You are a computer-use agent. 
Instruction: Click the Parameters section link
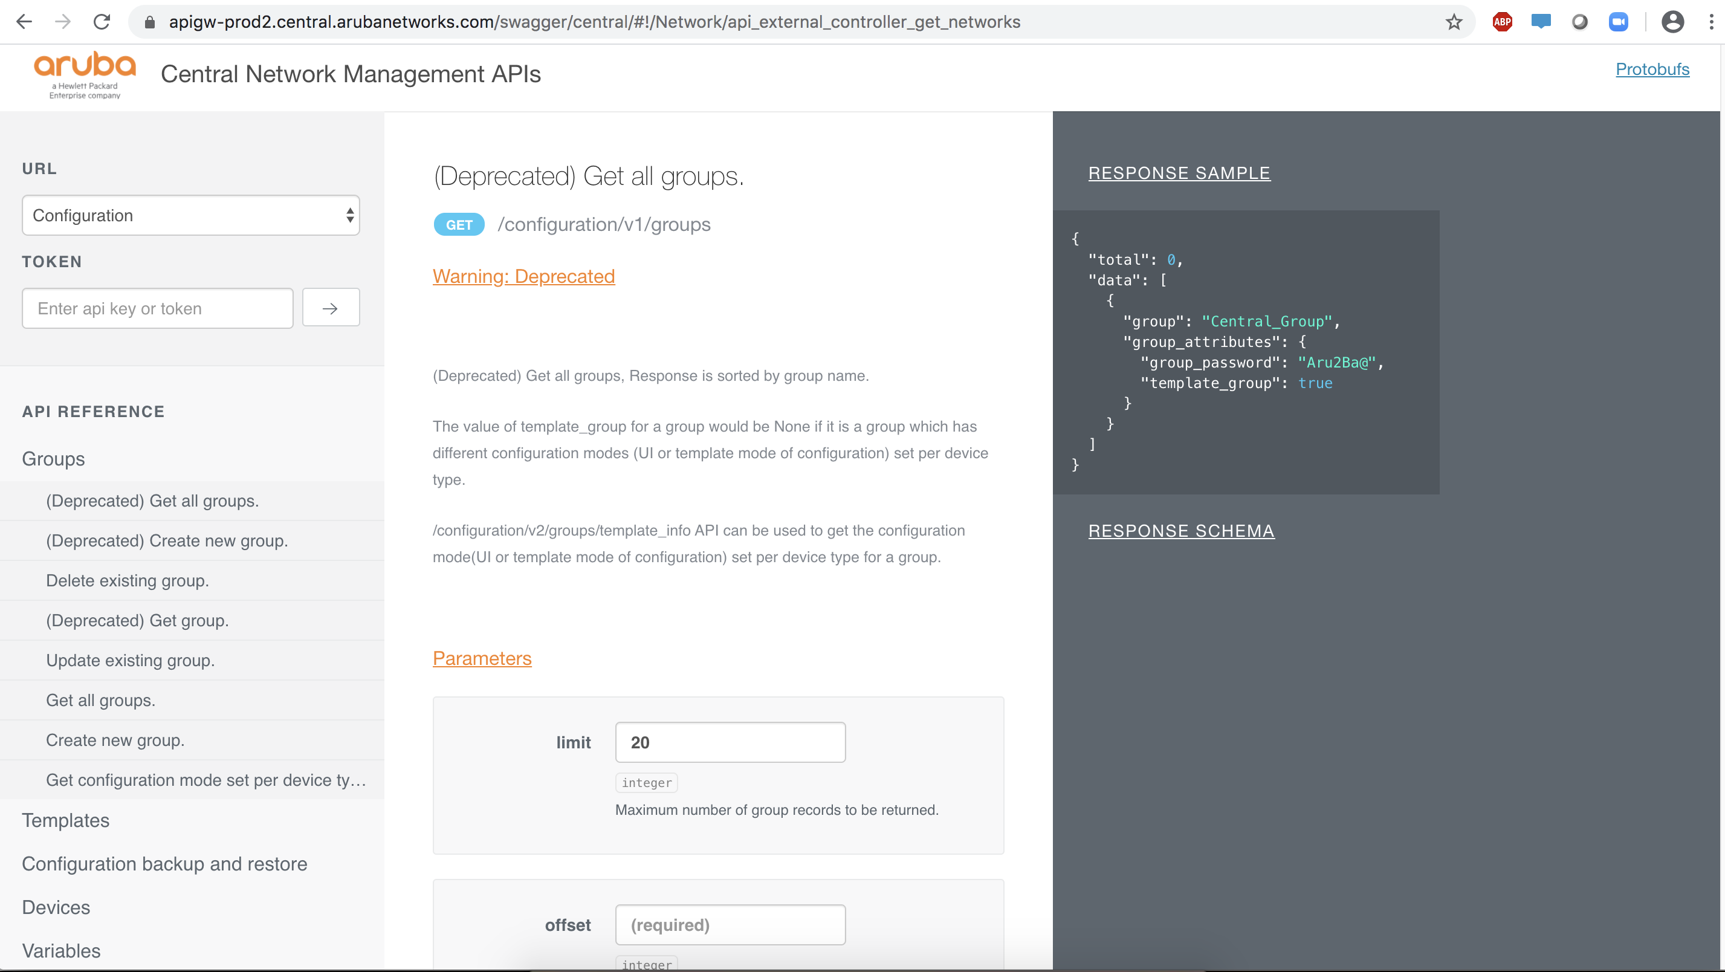click(482, 658)
